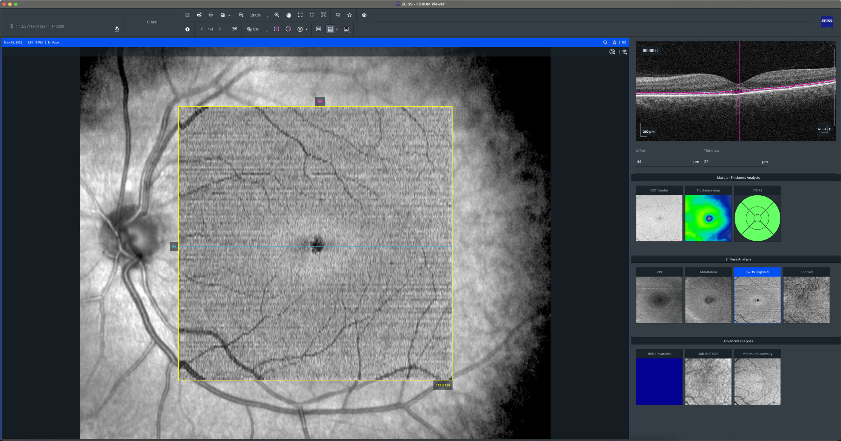Click the Thickness value field
The image size is (841, 441).
coord(736,162)
